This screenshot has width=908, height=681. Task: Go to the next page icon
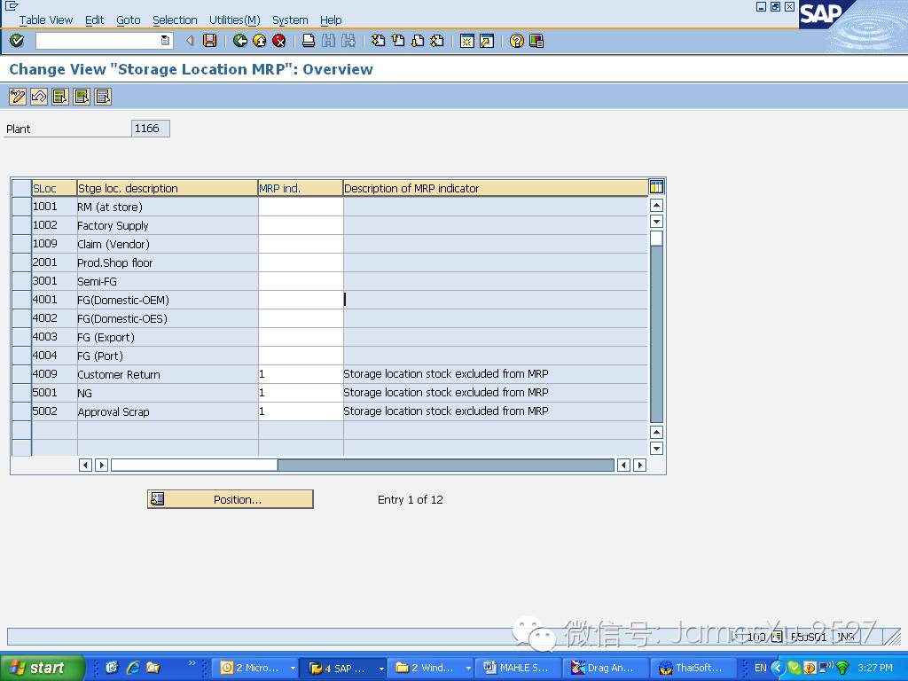coord(418,41)
